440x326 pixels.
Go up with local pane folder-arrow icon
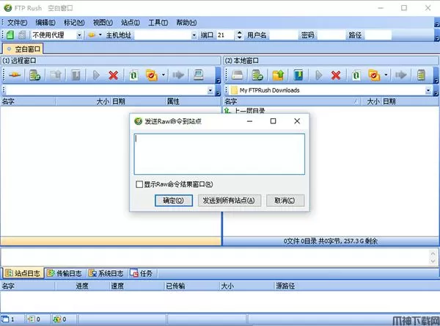tap(278, 75)
